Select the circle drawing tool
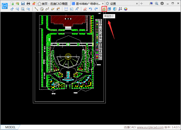 click(x=42, y=9)
